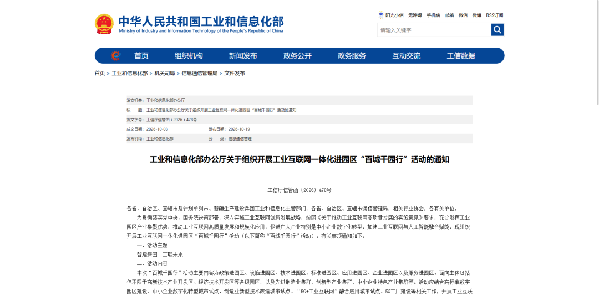The image size is (599, 296).
Task: Click the search magnifier button
Action: [x=498, y=30]
